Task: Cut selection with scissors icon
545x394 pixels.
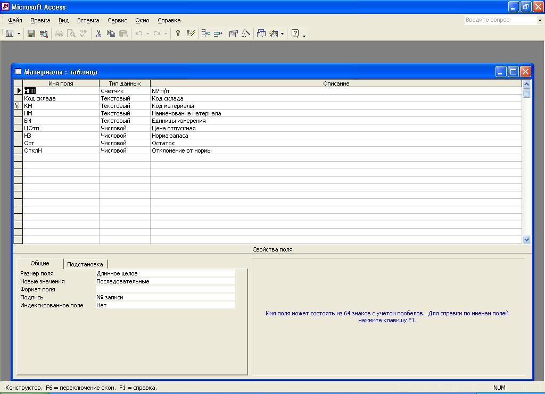Action: click(x=98, y=33)
